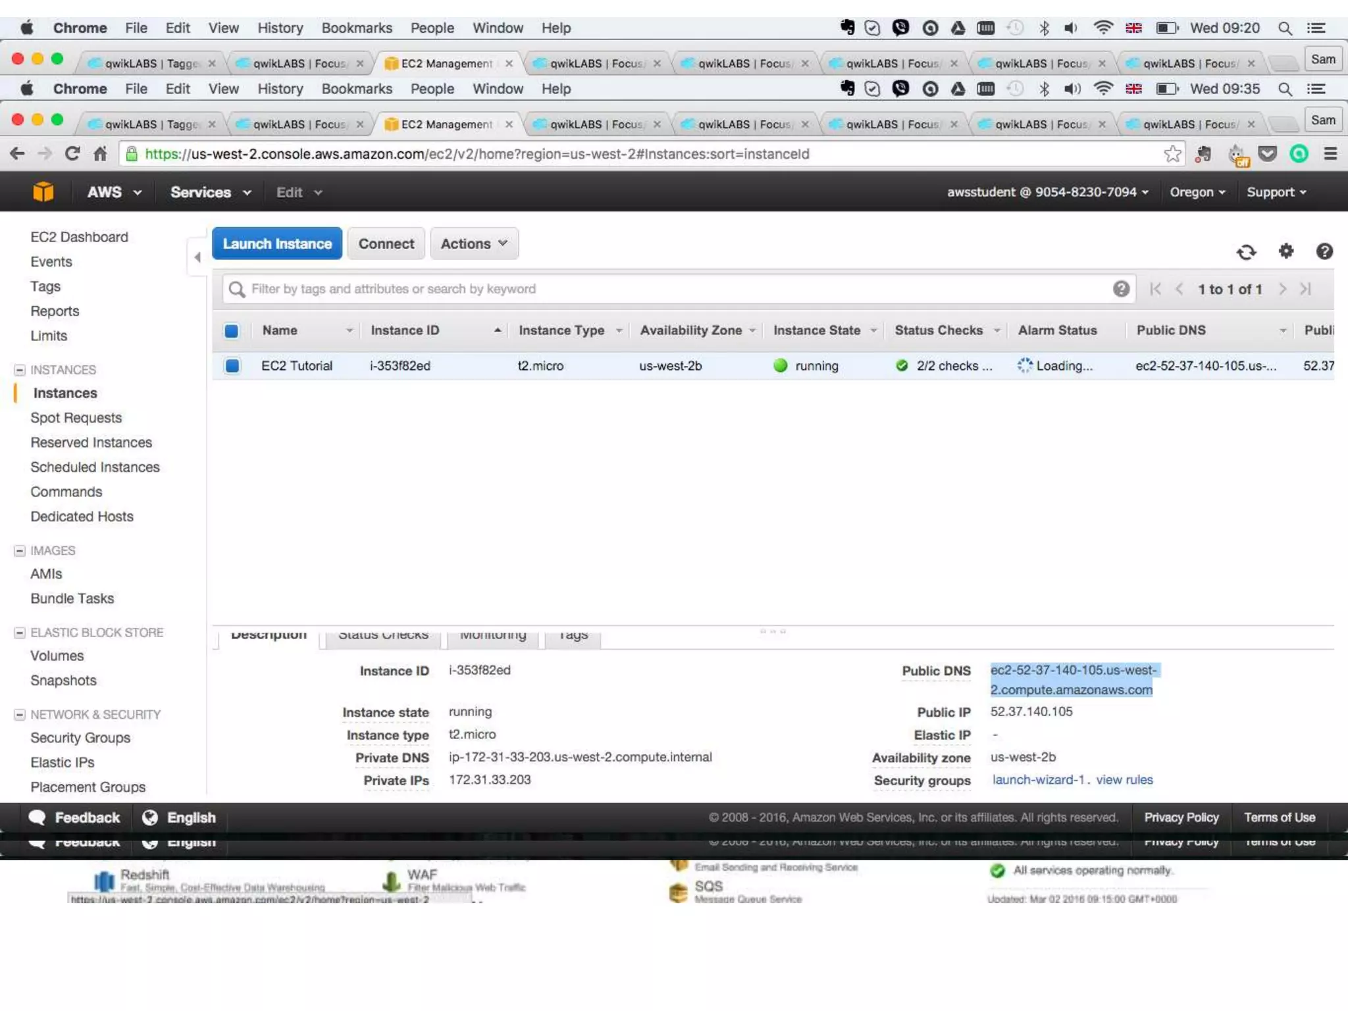The width and height of the screenshot is (1348, 1011).
Task: Reload the page with the refresh icon
Action: (72, 154)
